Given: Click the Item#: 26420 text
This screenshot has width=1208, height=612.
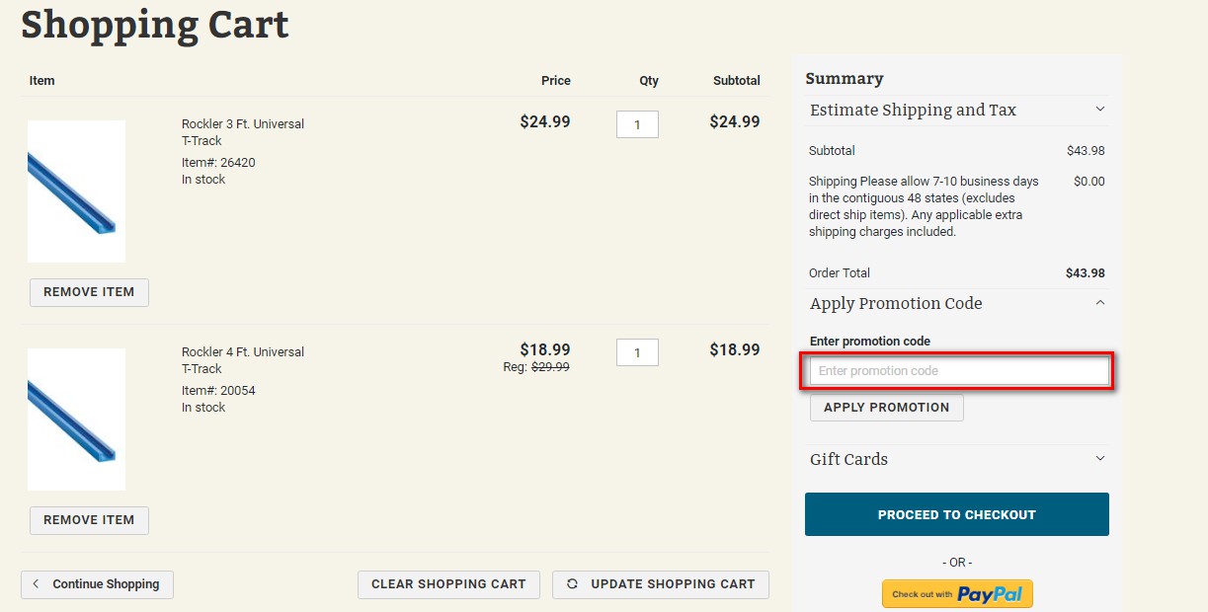Looking at the screenshot, I should click(x=218, y=163).
